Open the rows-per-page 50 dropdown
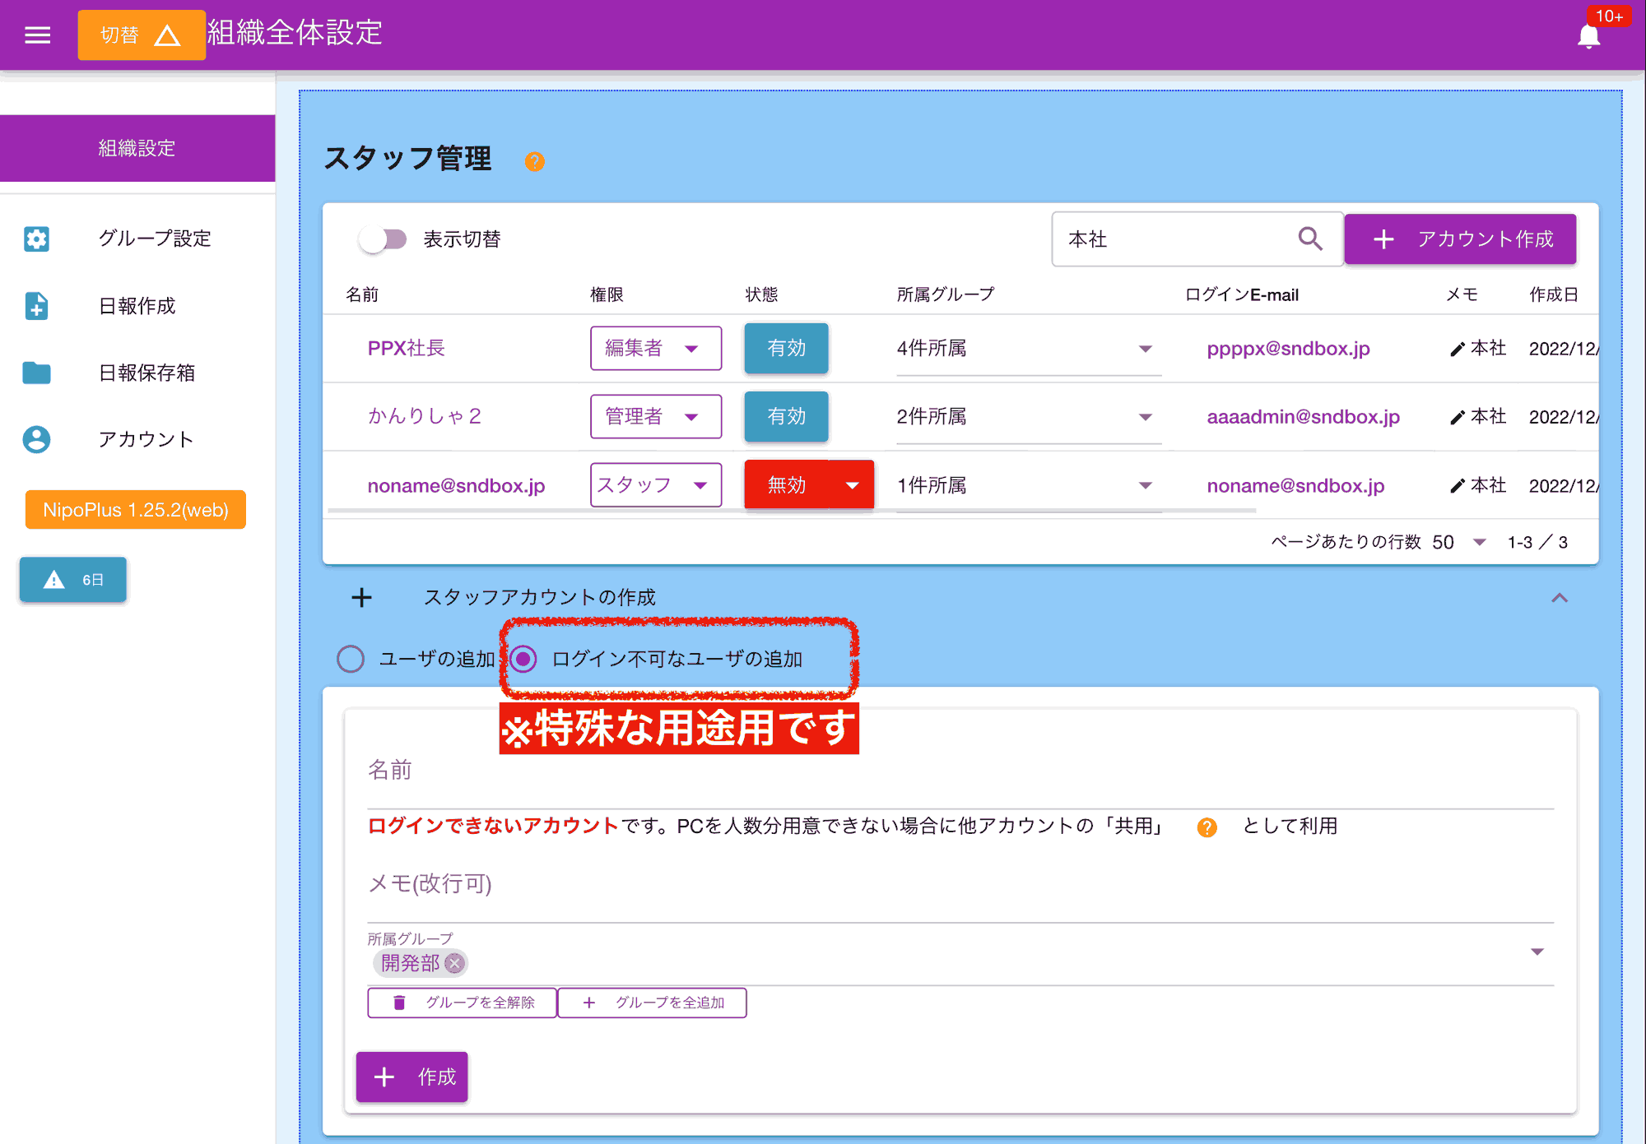The image size is (1646, 1144). point(1478,542)
